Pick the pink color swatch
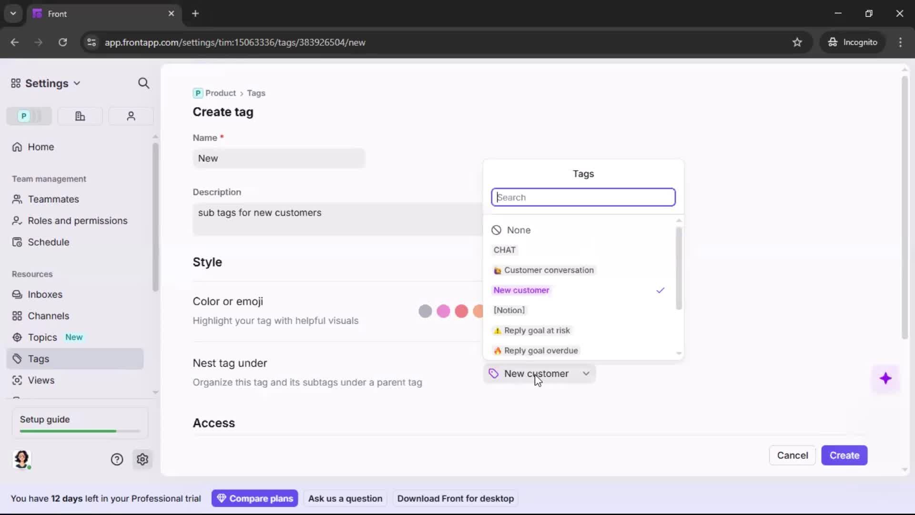Image resolution: width=915 pixels, height=515 pixels. click(x=443, y=311)
